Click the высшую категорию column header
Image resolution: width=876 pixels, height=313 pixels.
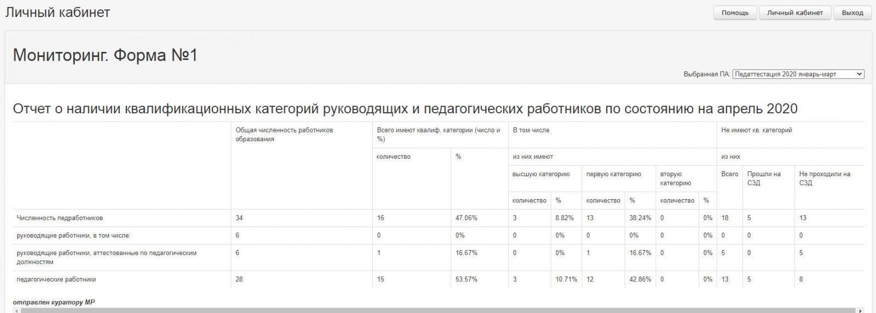tap(541, 174)
